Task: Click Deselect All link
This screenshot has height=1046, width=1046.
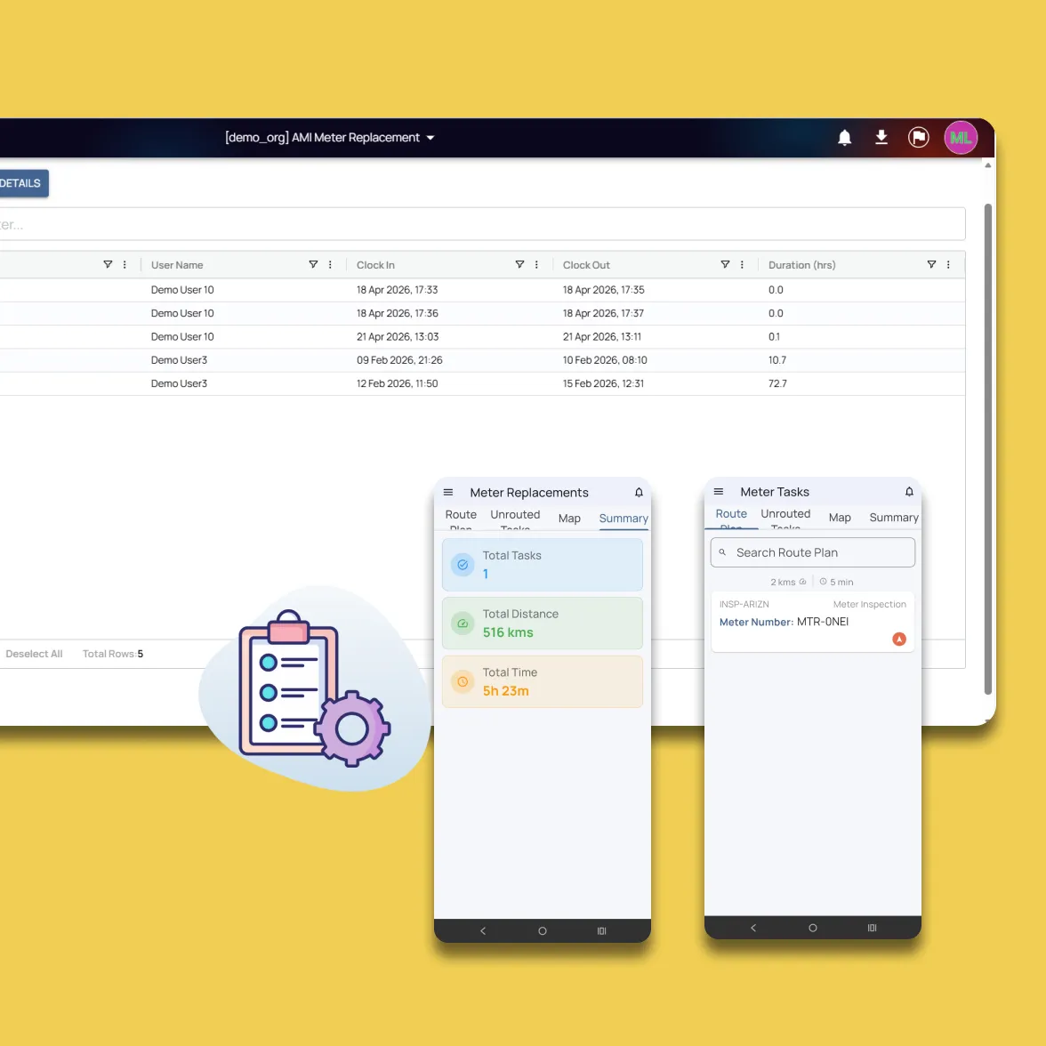Action: [34, 654]
